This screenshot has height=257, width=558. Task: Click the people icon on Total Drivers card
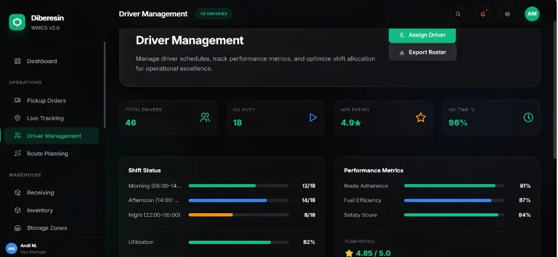(x=205, y=117)
